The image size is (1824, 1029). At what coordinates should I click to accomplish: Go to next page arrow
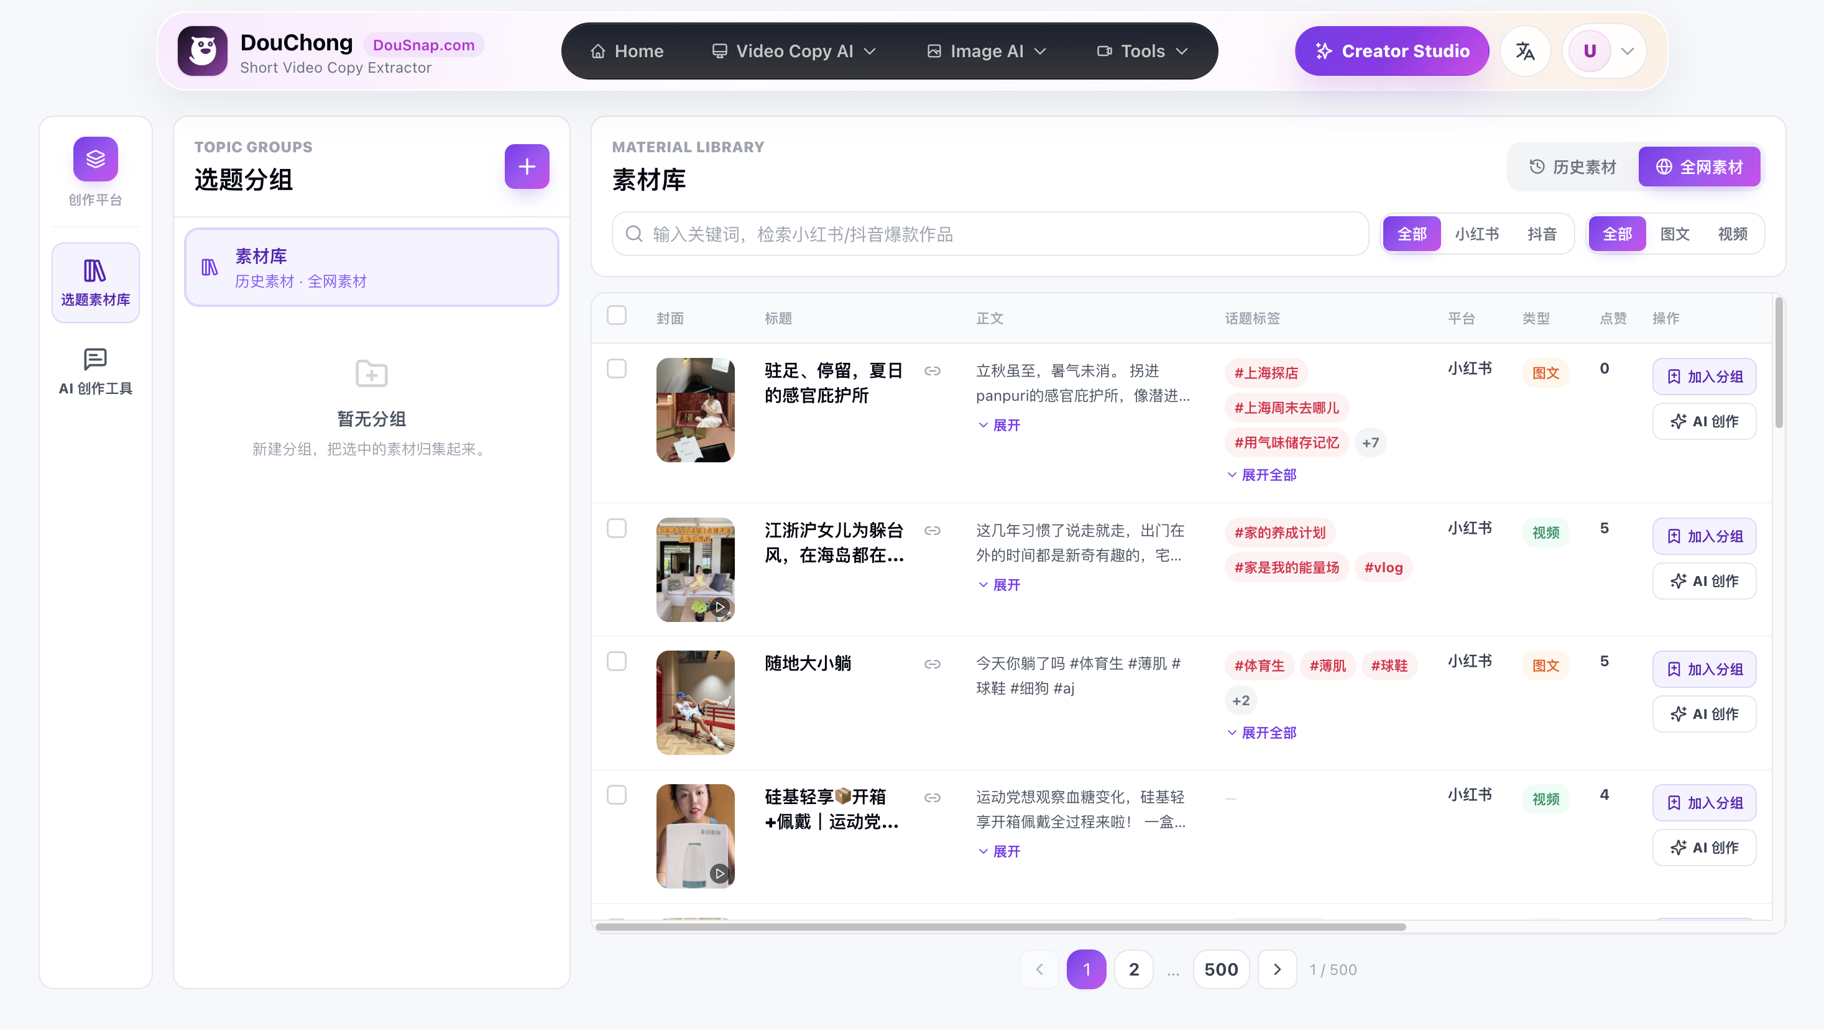[1277, 969]
